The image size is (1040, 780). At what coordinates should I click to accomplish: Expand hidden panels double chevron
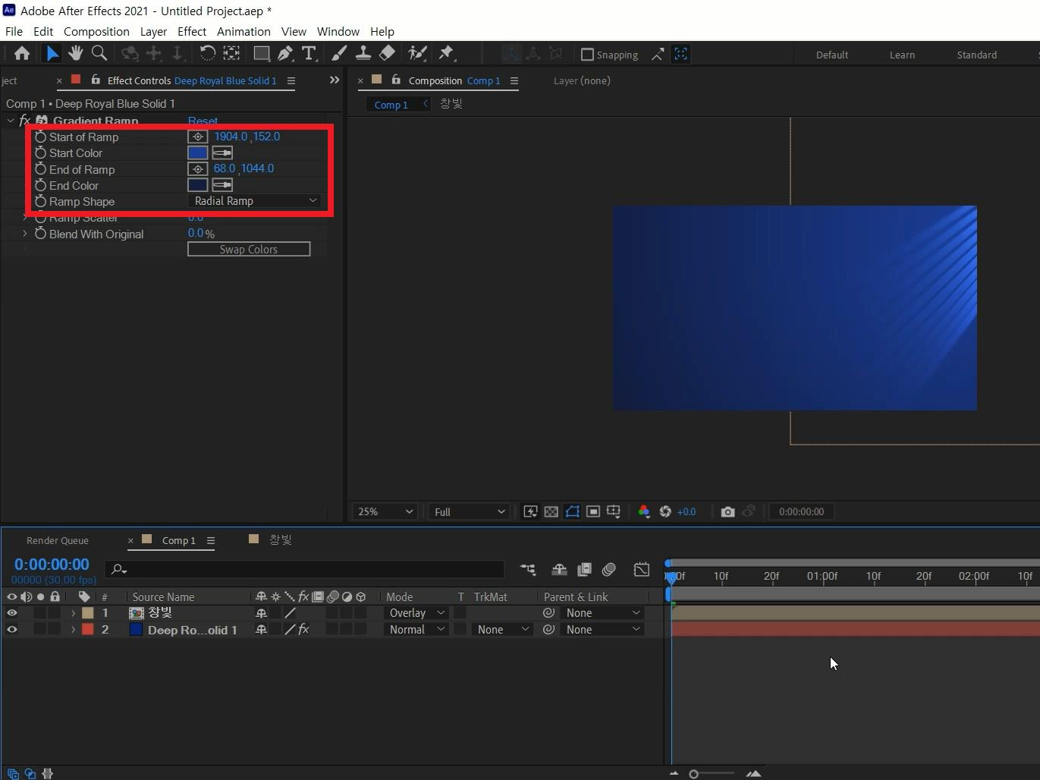(335, 80)
